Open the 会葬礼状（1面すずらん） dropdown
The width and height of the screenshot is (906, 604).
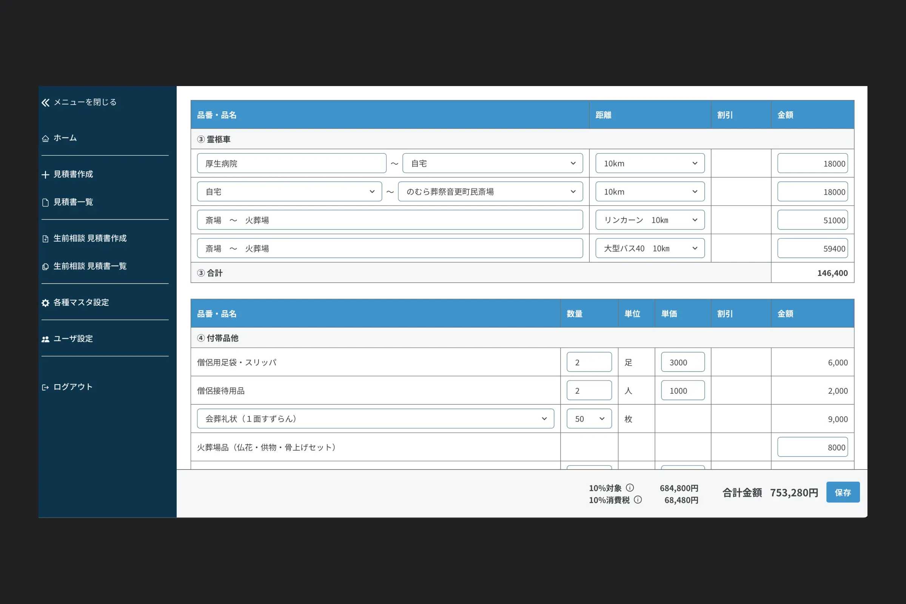click(375, 419)
